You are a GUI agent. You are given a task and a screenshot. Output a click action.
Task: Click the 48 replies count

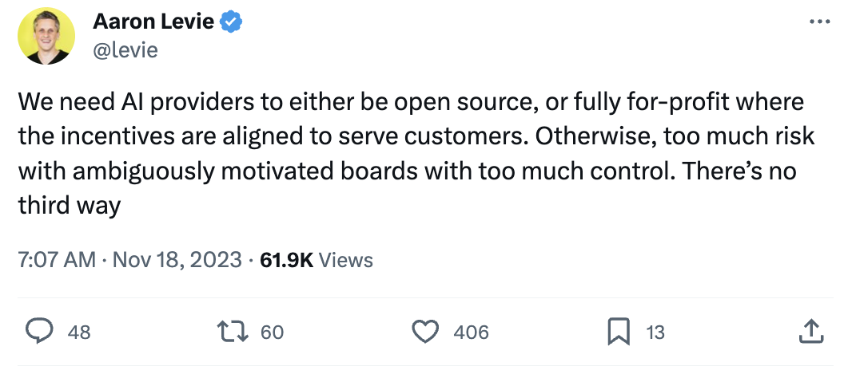(x=79, y=332)
